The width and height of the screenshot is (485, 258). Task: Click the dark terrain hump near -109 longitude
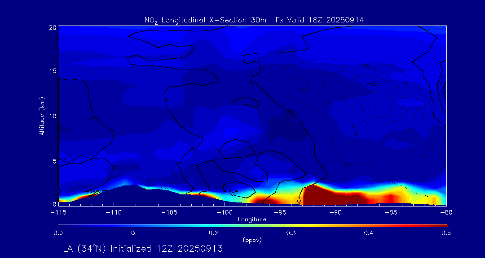[128, 194]
